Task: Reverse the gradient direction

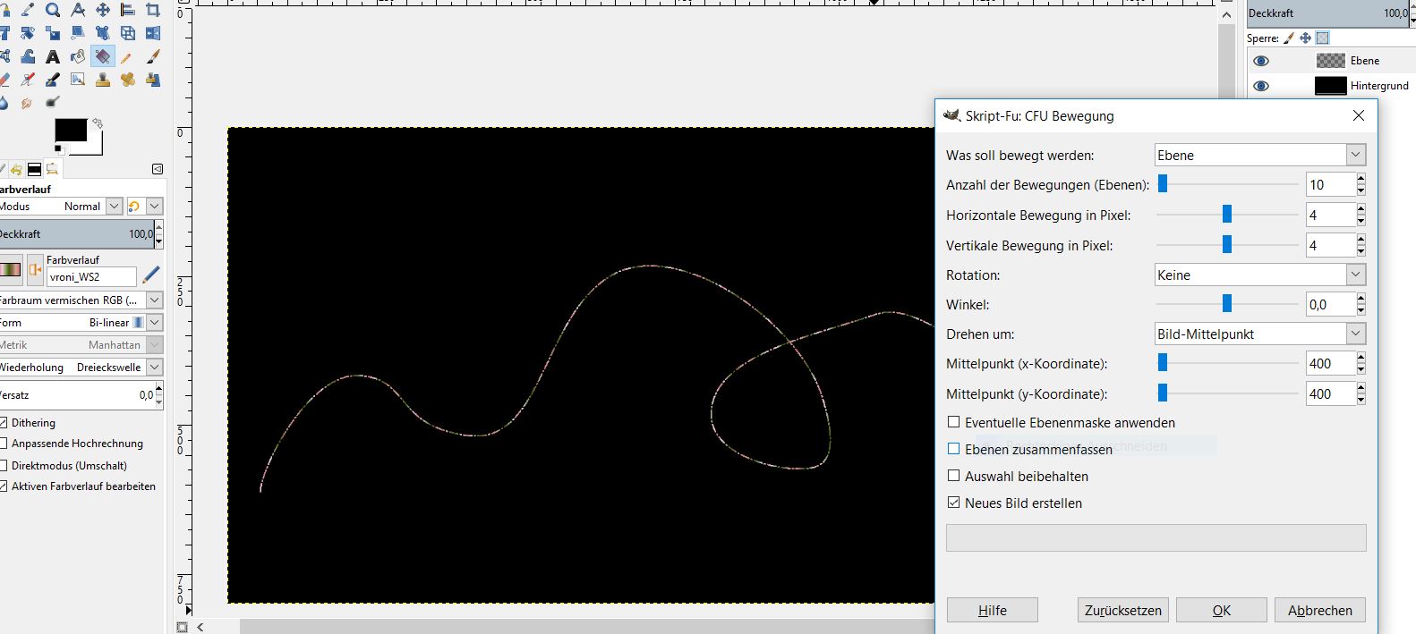Action: pos(36,269)
